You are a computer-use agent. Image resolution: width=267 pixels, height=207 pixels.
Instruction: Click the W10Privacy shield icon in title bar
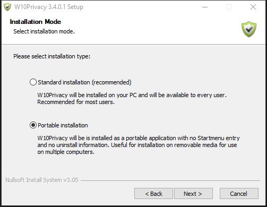7,7
